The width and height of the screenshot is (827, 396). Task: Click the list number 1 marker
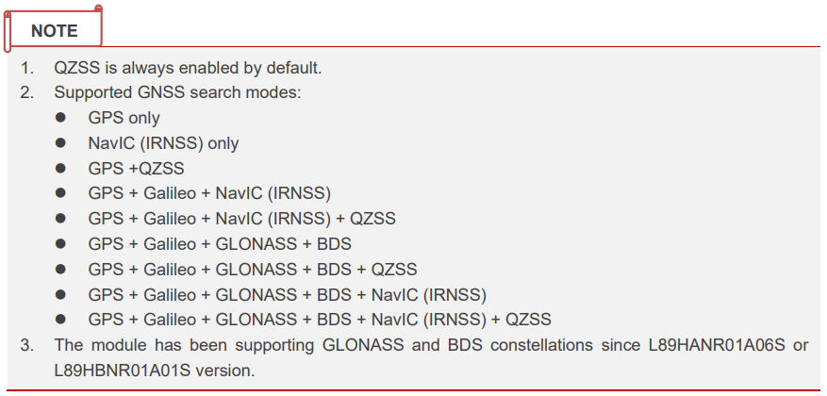point(26,68)
